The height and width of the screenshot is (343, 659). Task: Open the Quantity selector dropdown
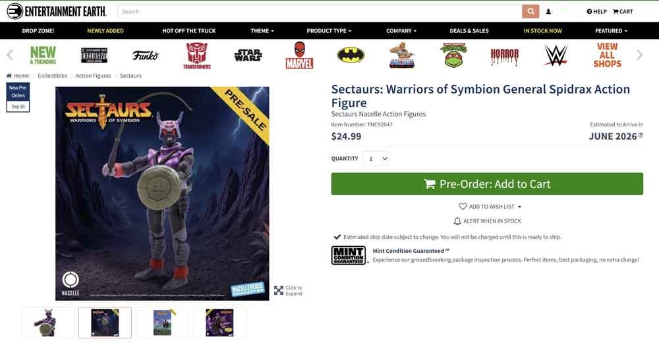376,159
